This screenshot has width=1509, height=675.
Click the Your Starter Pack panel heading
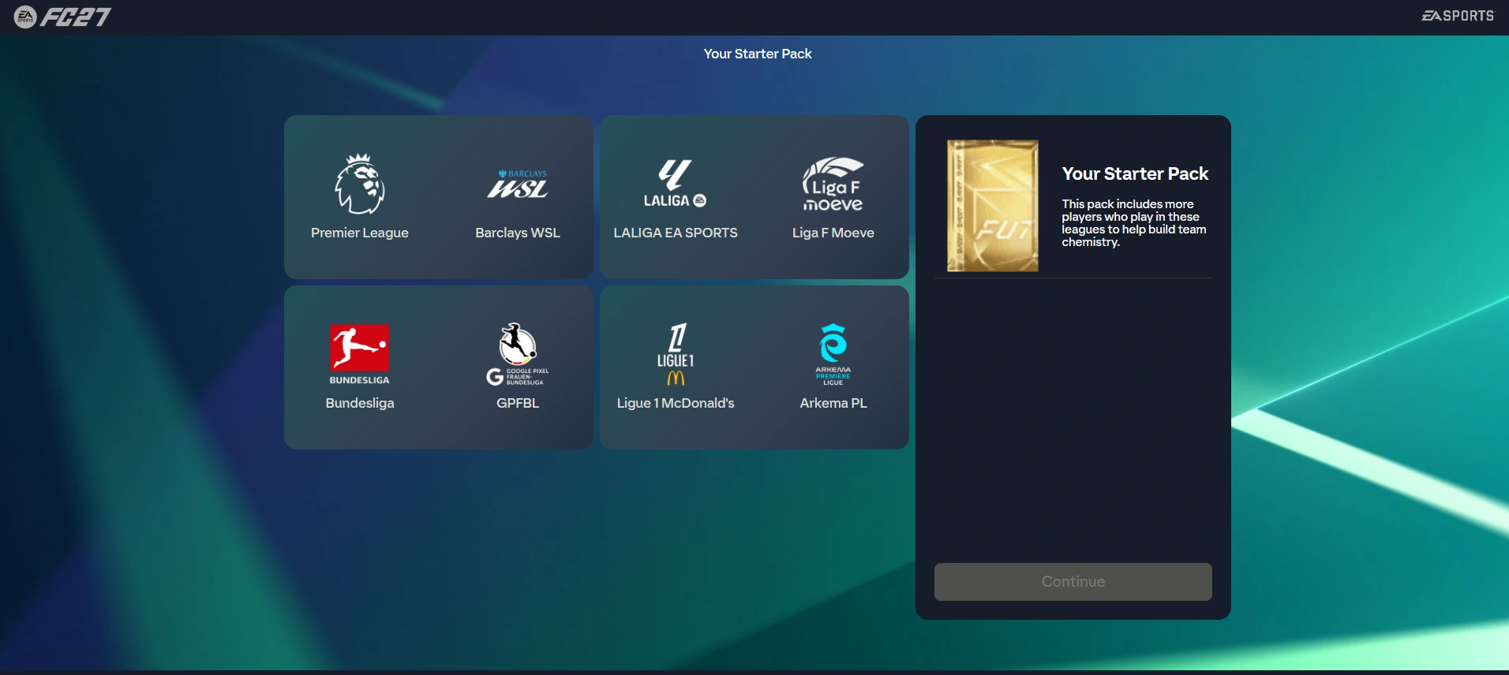tap(1135, 173)
